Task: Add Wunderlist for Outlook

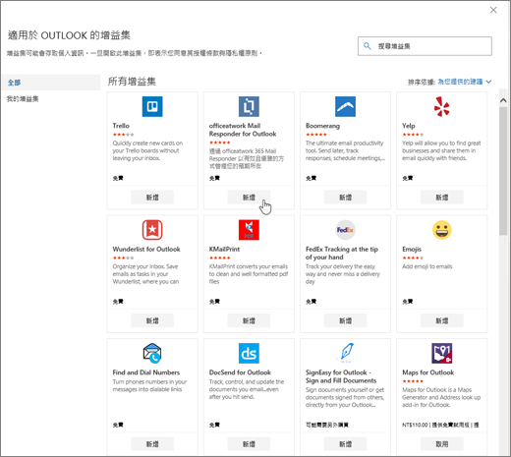Action: (x=152, y=320)
